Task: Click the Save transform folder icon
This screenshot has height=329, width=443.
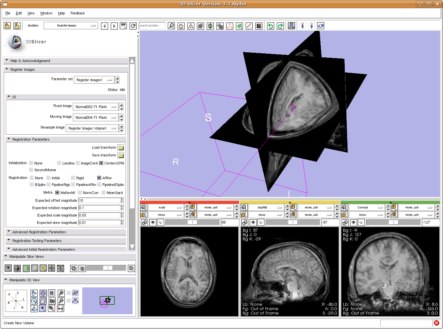Action: point(121,155)
